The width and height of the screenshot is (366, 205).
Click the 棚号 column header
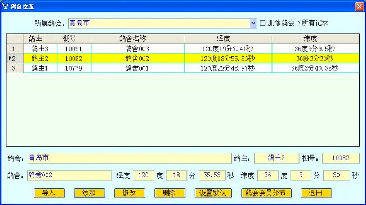[x=74, y=38]
